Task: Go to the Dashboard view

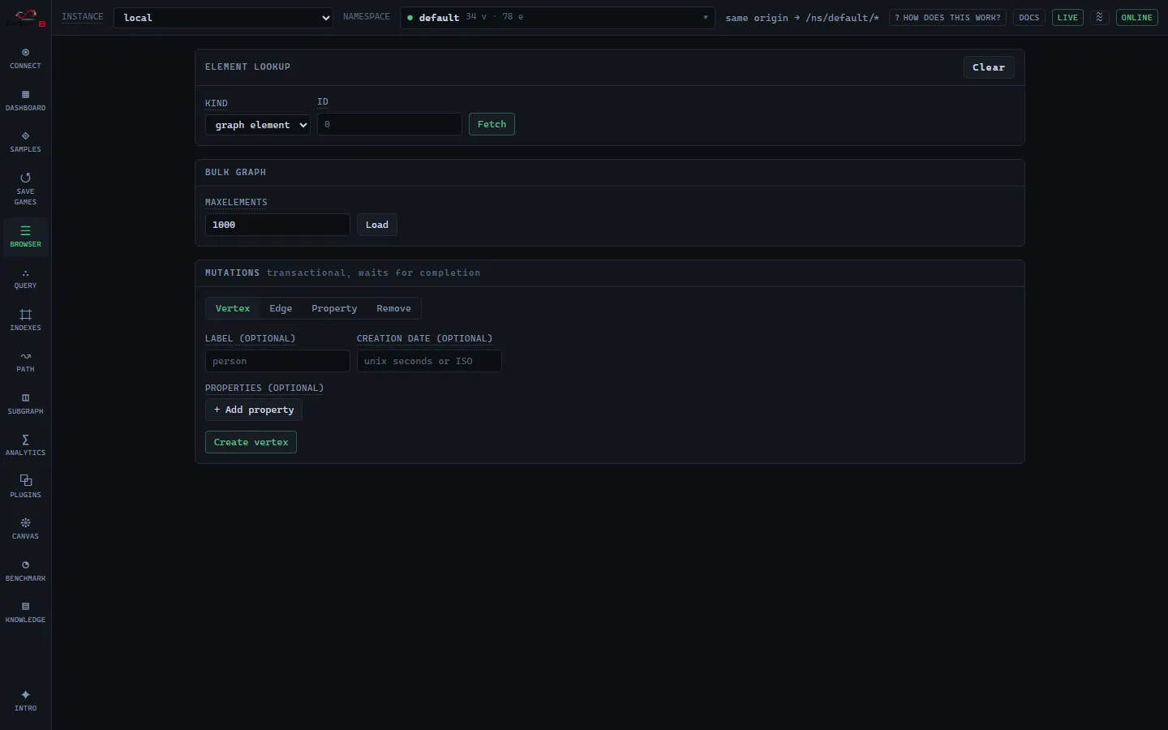Action: 25,101
